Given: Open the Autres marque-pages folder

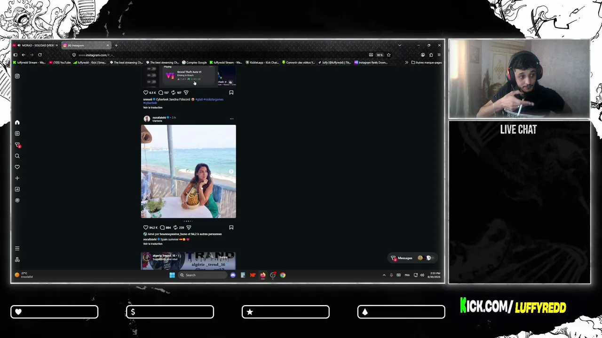Looking at the screenshot, I should pyautogui.click(x=427, y=62).
